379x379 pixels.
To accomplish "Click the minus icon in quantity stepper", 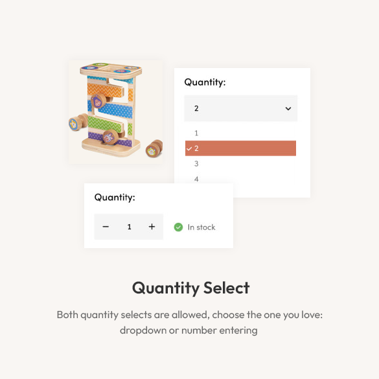I will coord(106,227).
